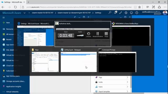Adjust the Audio level slider in recorder
This screenshot has width=168, height=94.
coord(80,36)
